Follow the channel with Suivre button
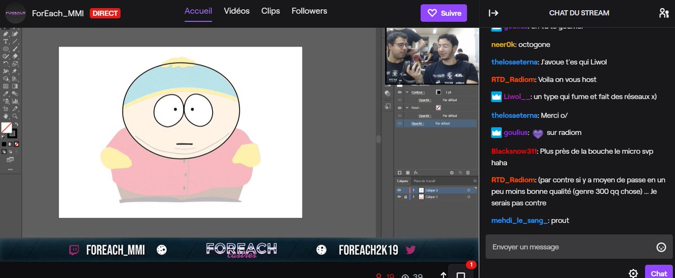 (x=444, y=13)
